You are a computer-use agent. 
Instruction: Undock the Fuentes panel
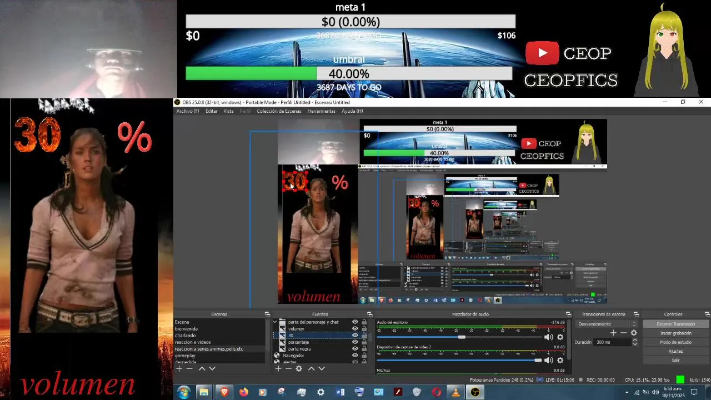[370, 314]
